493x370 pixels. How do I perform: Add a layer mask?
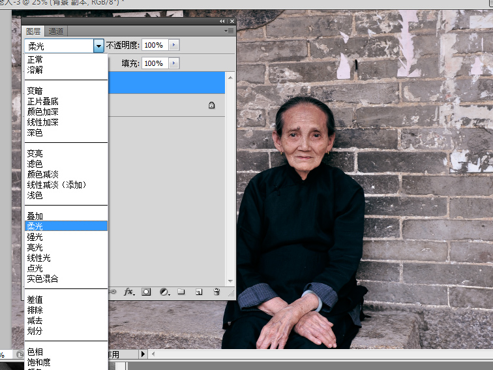146,292
